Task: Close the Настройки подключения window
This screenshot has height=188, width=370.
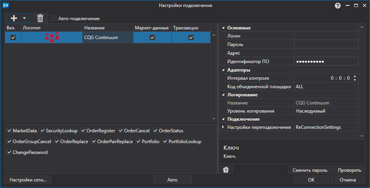Action: pyautogui.click(x=365, y=5)
